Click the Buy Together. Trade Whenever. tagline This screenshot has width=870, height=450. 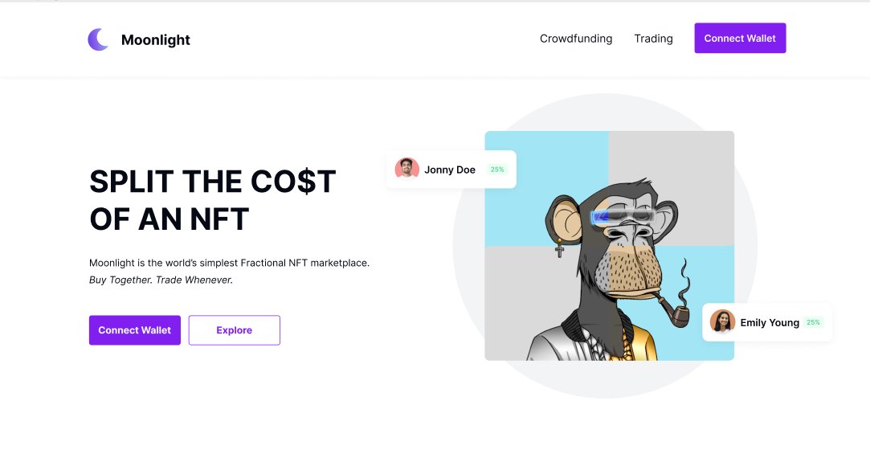pos(161,280)
